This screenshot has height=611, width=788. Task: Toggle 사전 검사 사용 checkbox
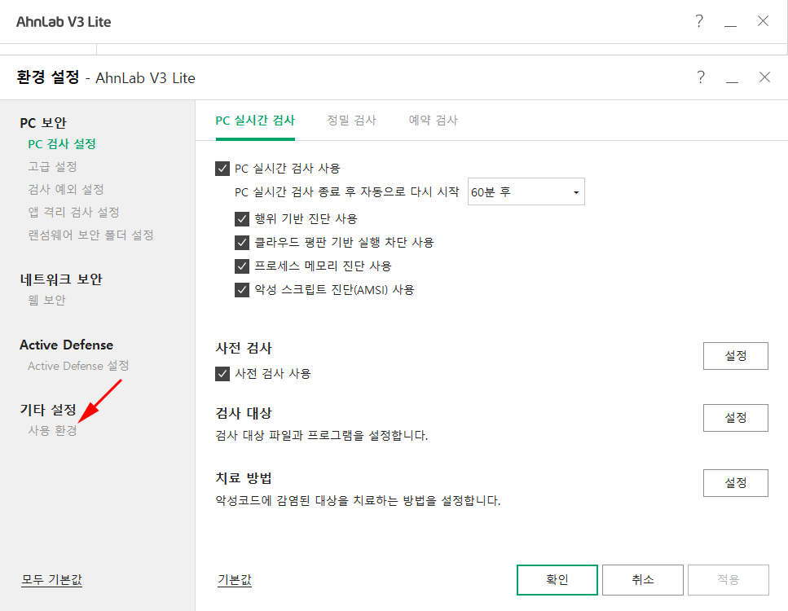point(222,374)
